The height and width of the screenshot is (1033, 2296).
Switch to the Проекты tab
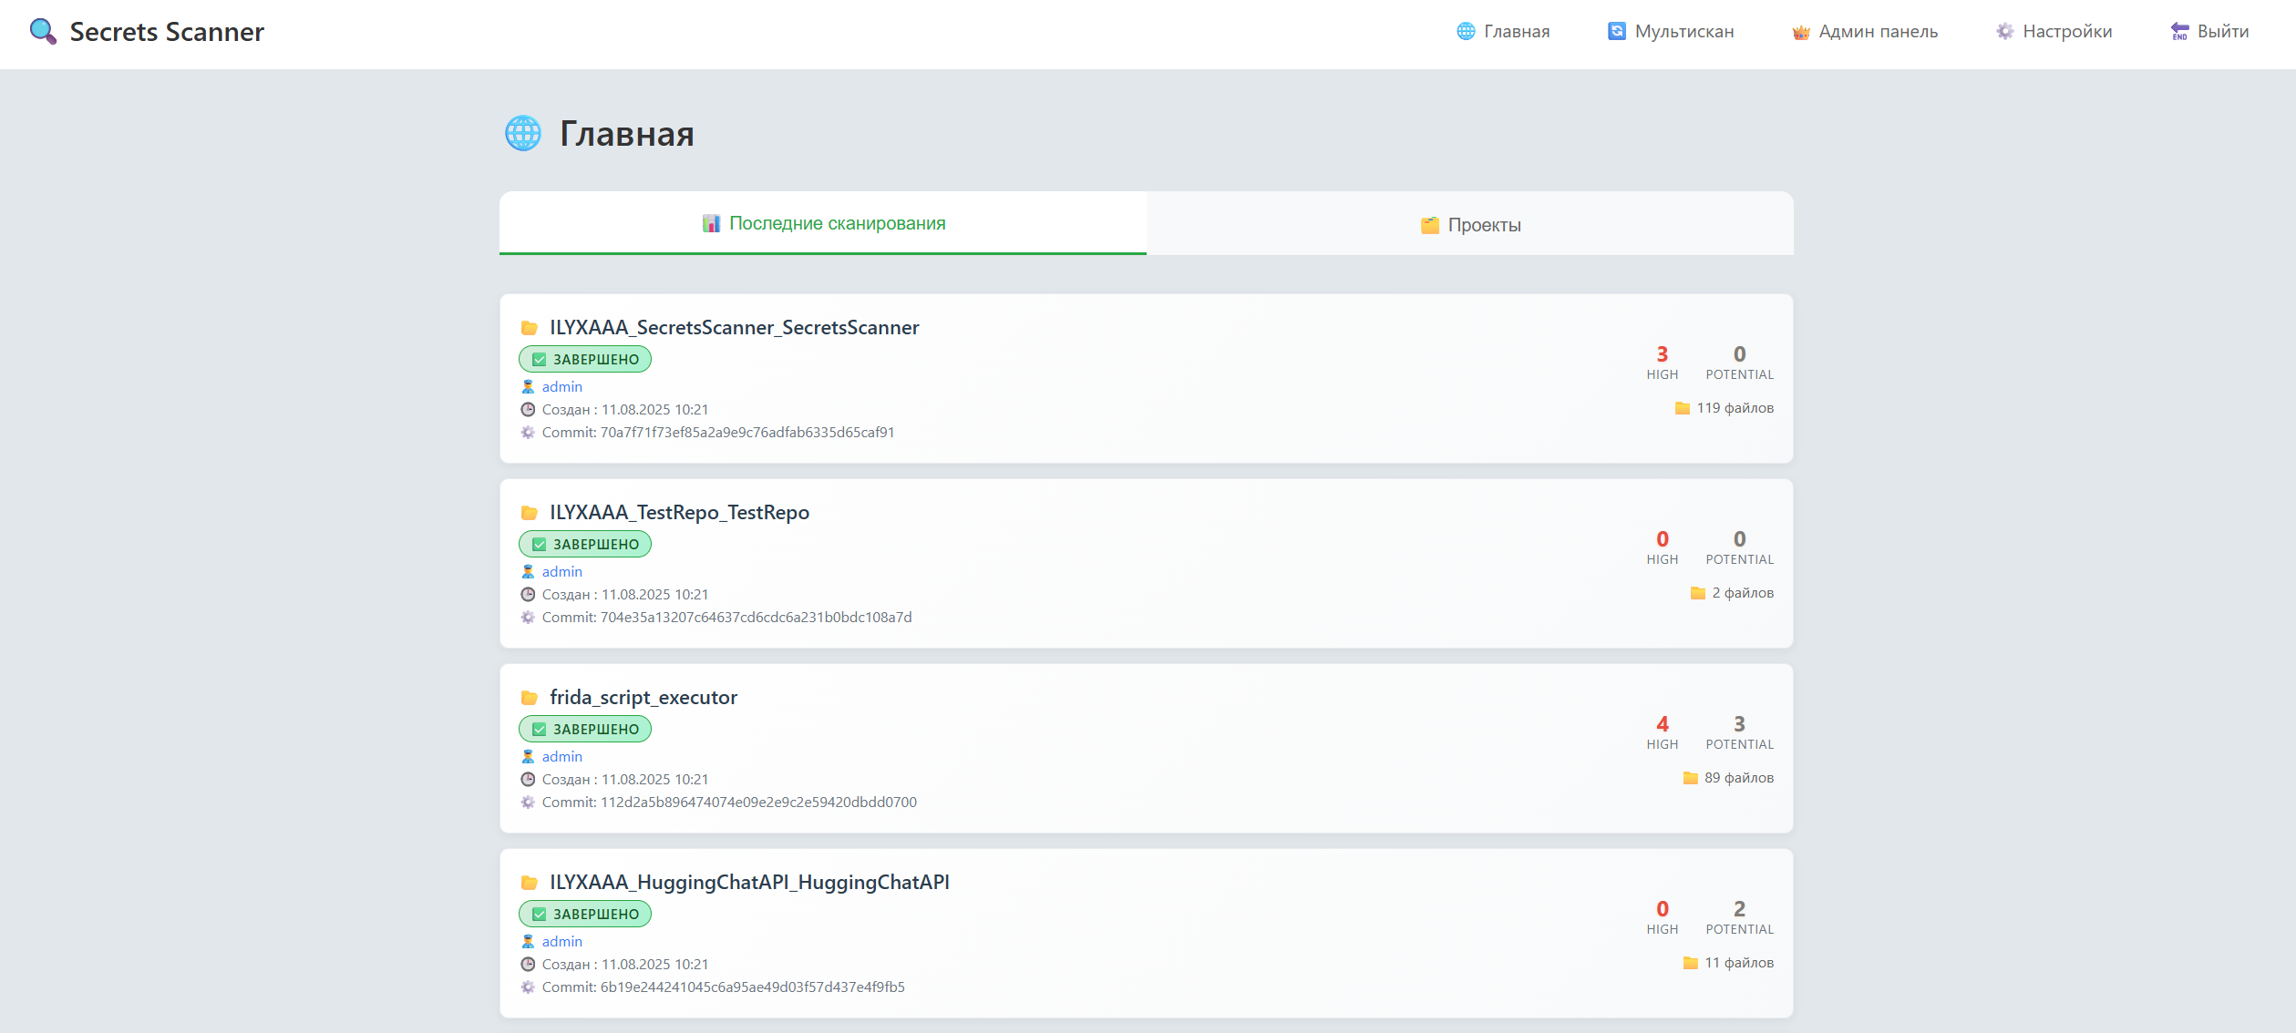[x=1469, y=225]
